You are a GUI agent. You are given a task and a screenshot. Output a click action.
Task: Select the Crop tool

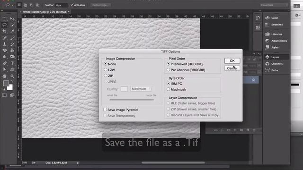coord(4,31)
